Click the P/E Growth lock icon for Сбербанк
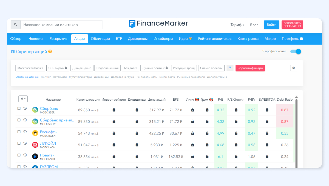Screen dimensions: 329x186 pyautogui.click(x=236, y=110)
